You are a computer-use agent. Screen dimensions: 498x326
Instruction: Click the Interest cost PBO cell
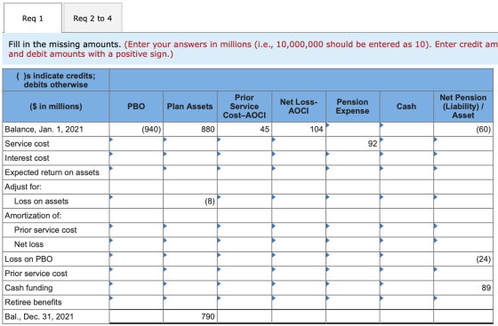[x=136, y=158]
